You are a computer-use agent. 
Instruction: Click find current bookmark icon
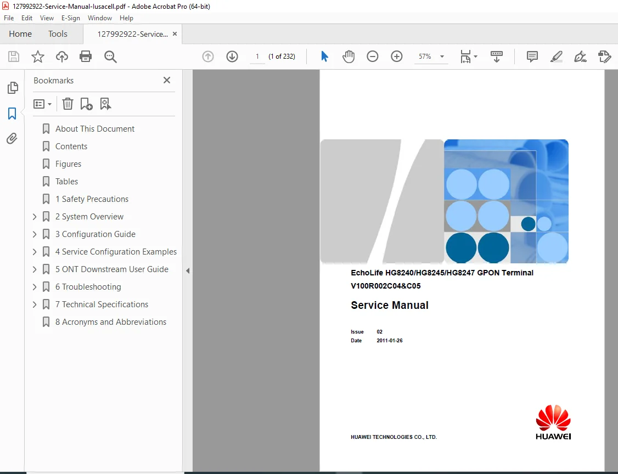coord(105,104)
